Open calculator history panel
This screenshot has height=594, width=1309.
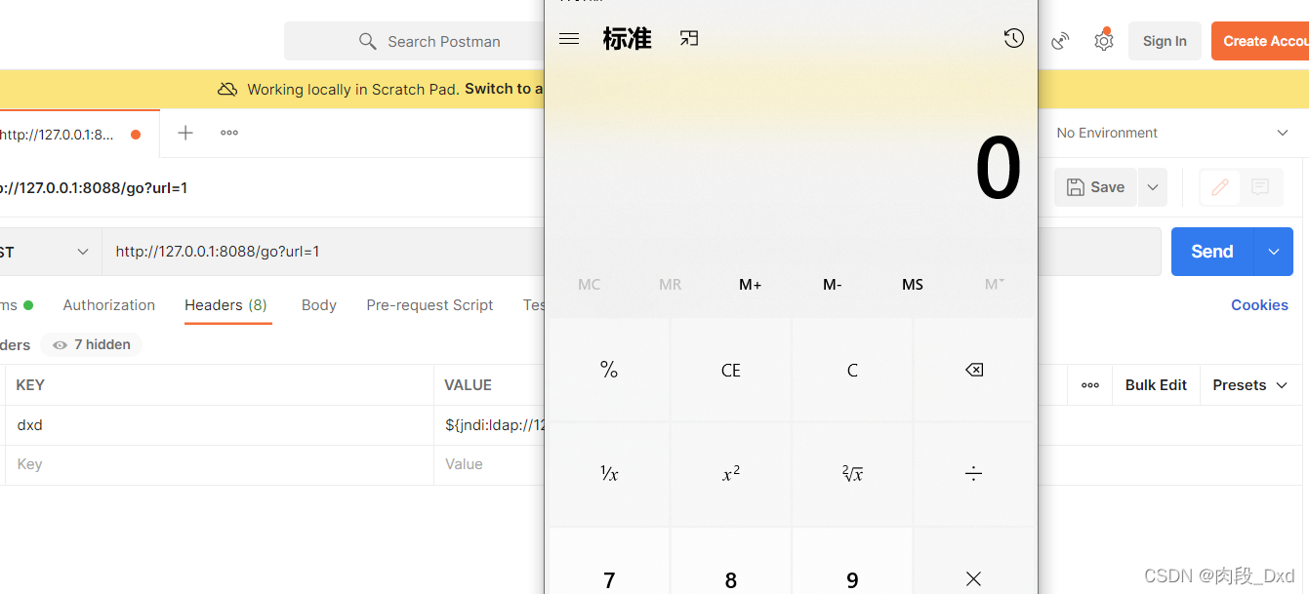point(1014,39)
